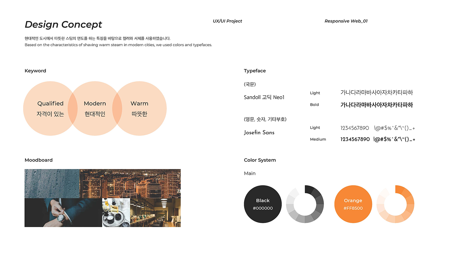The height and width of the screenshot is (253, 450).
Task: Select the Modern keyword circle
Action: pyautogui.click(x=95, y=108)
